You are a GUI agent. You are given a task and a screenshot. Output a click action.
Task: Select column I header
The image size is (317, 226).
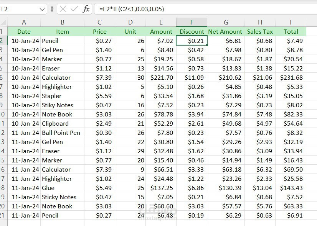[291, 22]
